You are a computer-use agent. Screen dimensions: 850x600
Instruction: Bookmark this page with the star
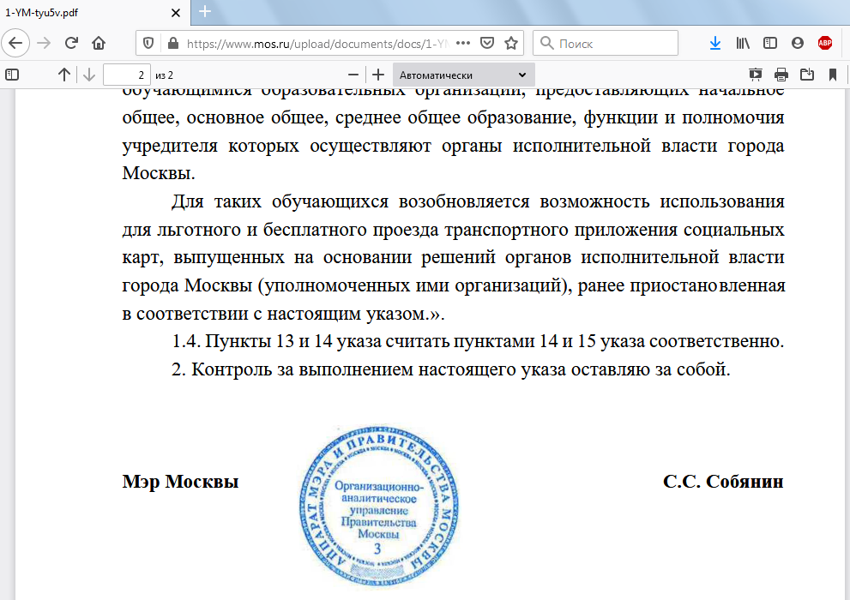pos(511,43)
